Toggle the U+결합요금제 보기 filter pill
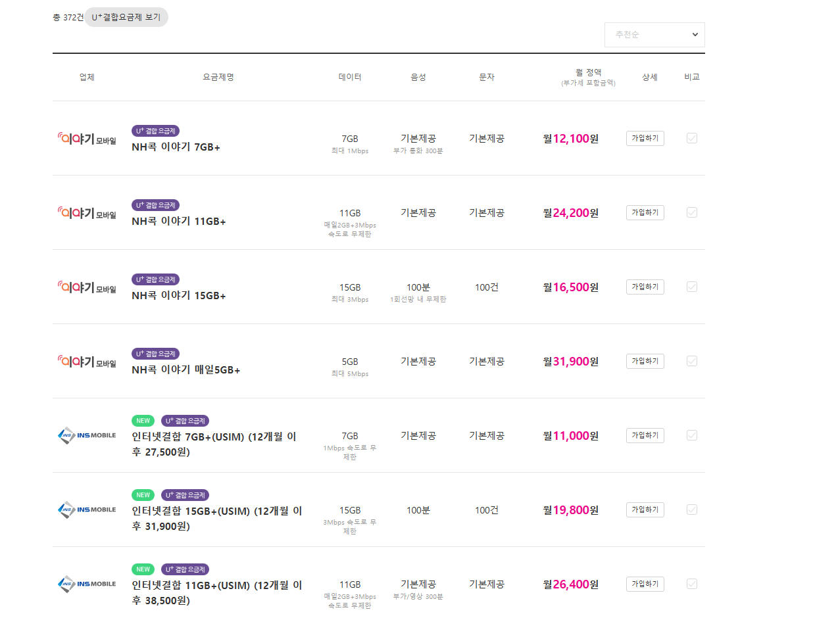The height and width of the screenshot is (618, 813). 126,17
